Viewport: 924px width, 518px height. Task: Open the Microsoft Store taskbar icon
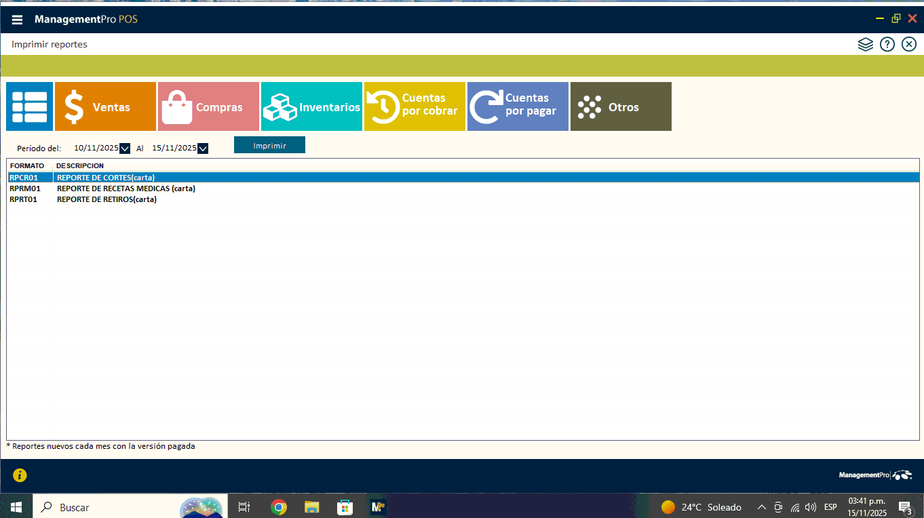tap(345, 507)
